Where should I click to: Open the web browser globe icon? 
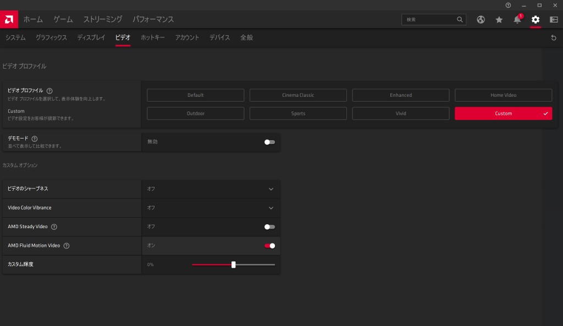(x=481, y=20)
